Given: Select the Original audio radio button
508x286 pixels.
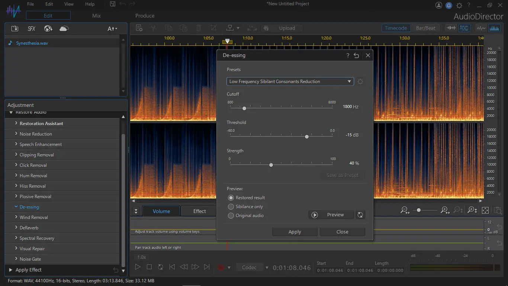Looking at the screenshot, I should (x=231, y=216).
